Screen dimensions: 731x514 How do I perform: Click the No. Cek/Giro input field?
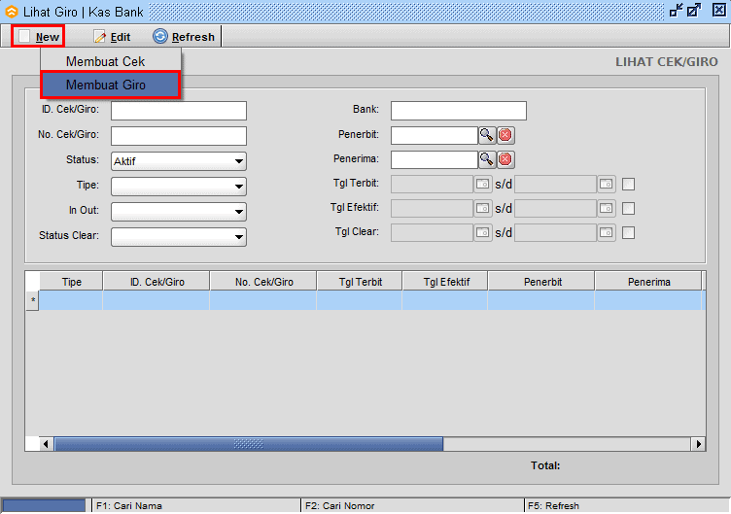click(179, 136)
